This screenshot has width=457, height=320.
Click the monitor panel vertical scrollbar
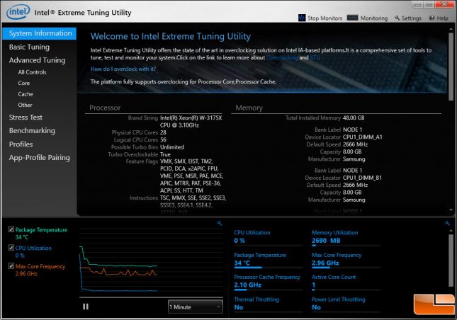[x=451, y=261]
